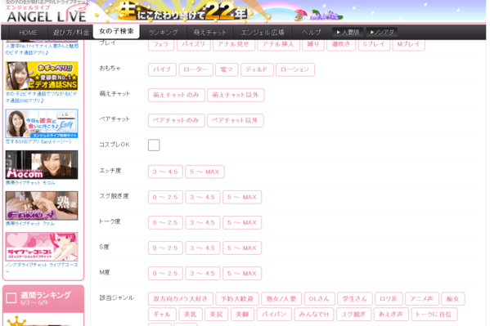Open the ランキング tab

tap(163, 32)
